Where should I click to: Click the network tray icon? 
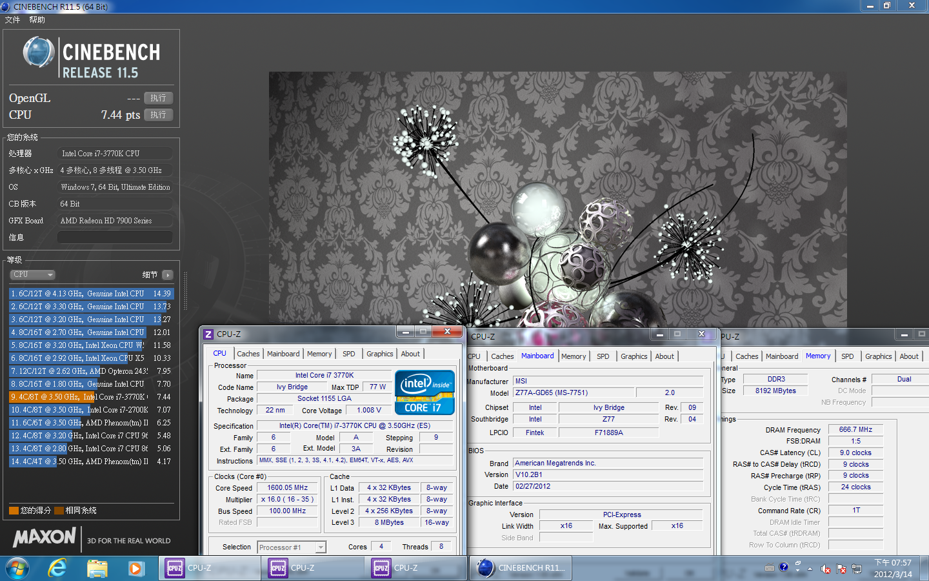click(857, 569)
